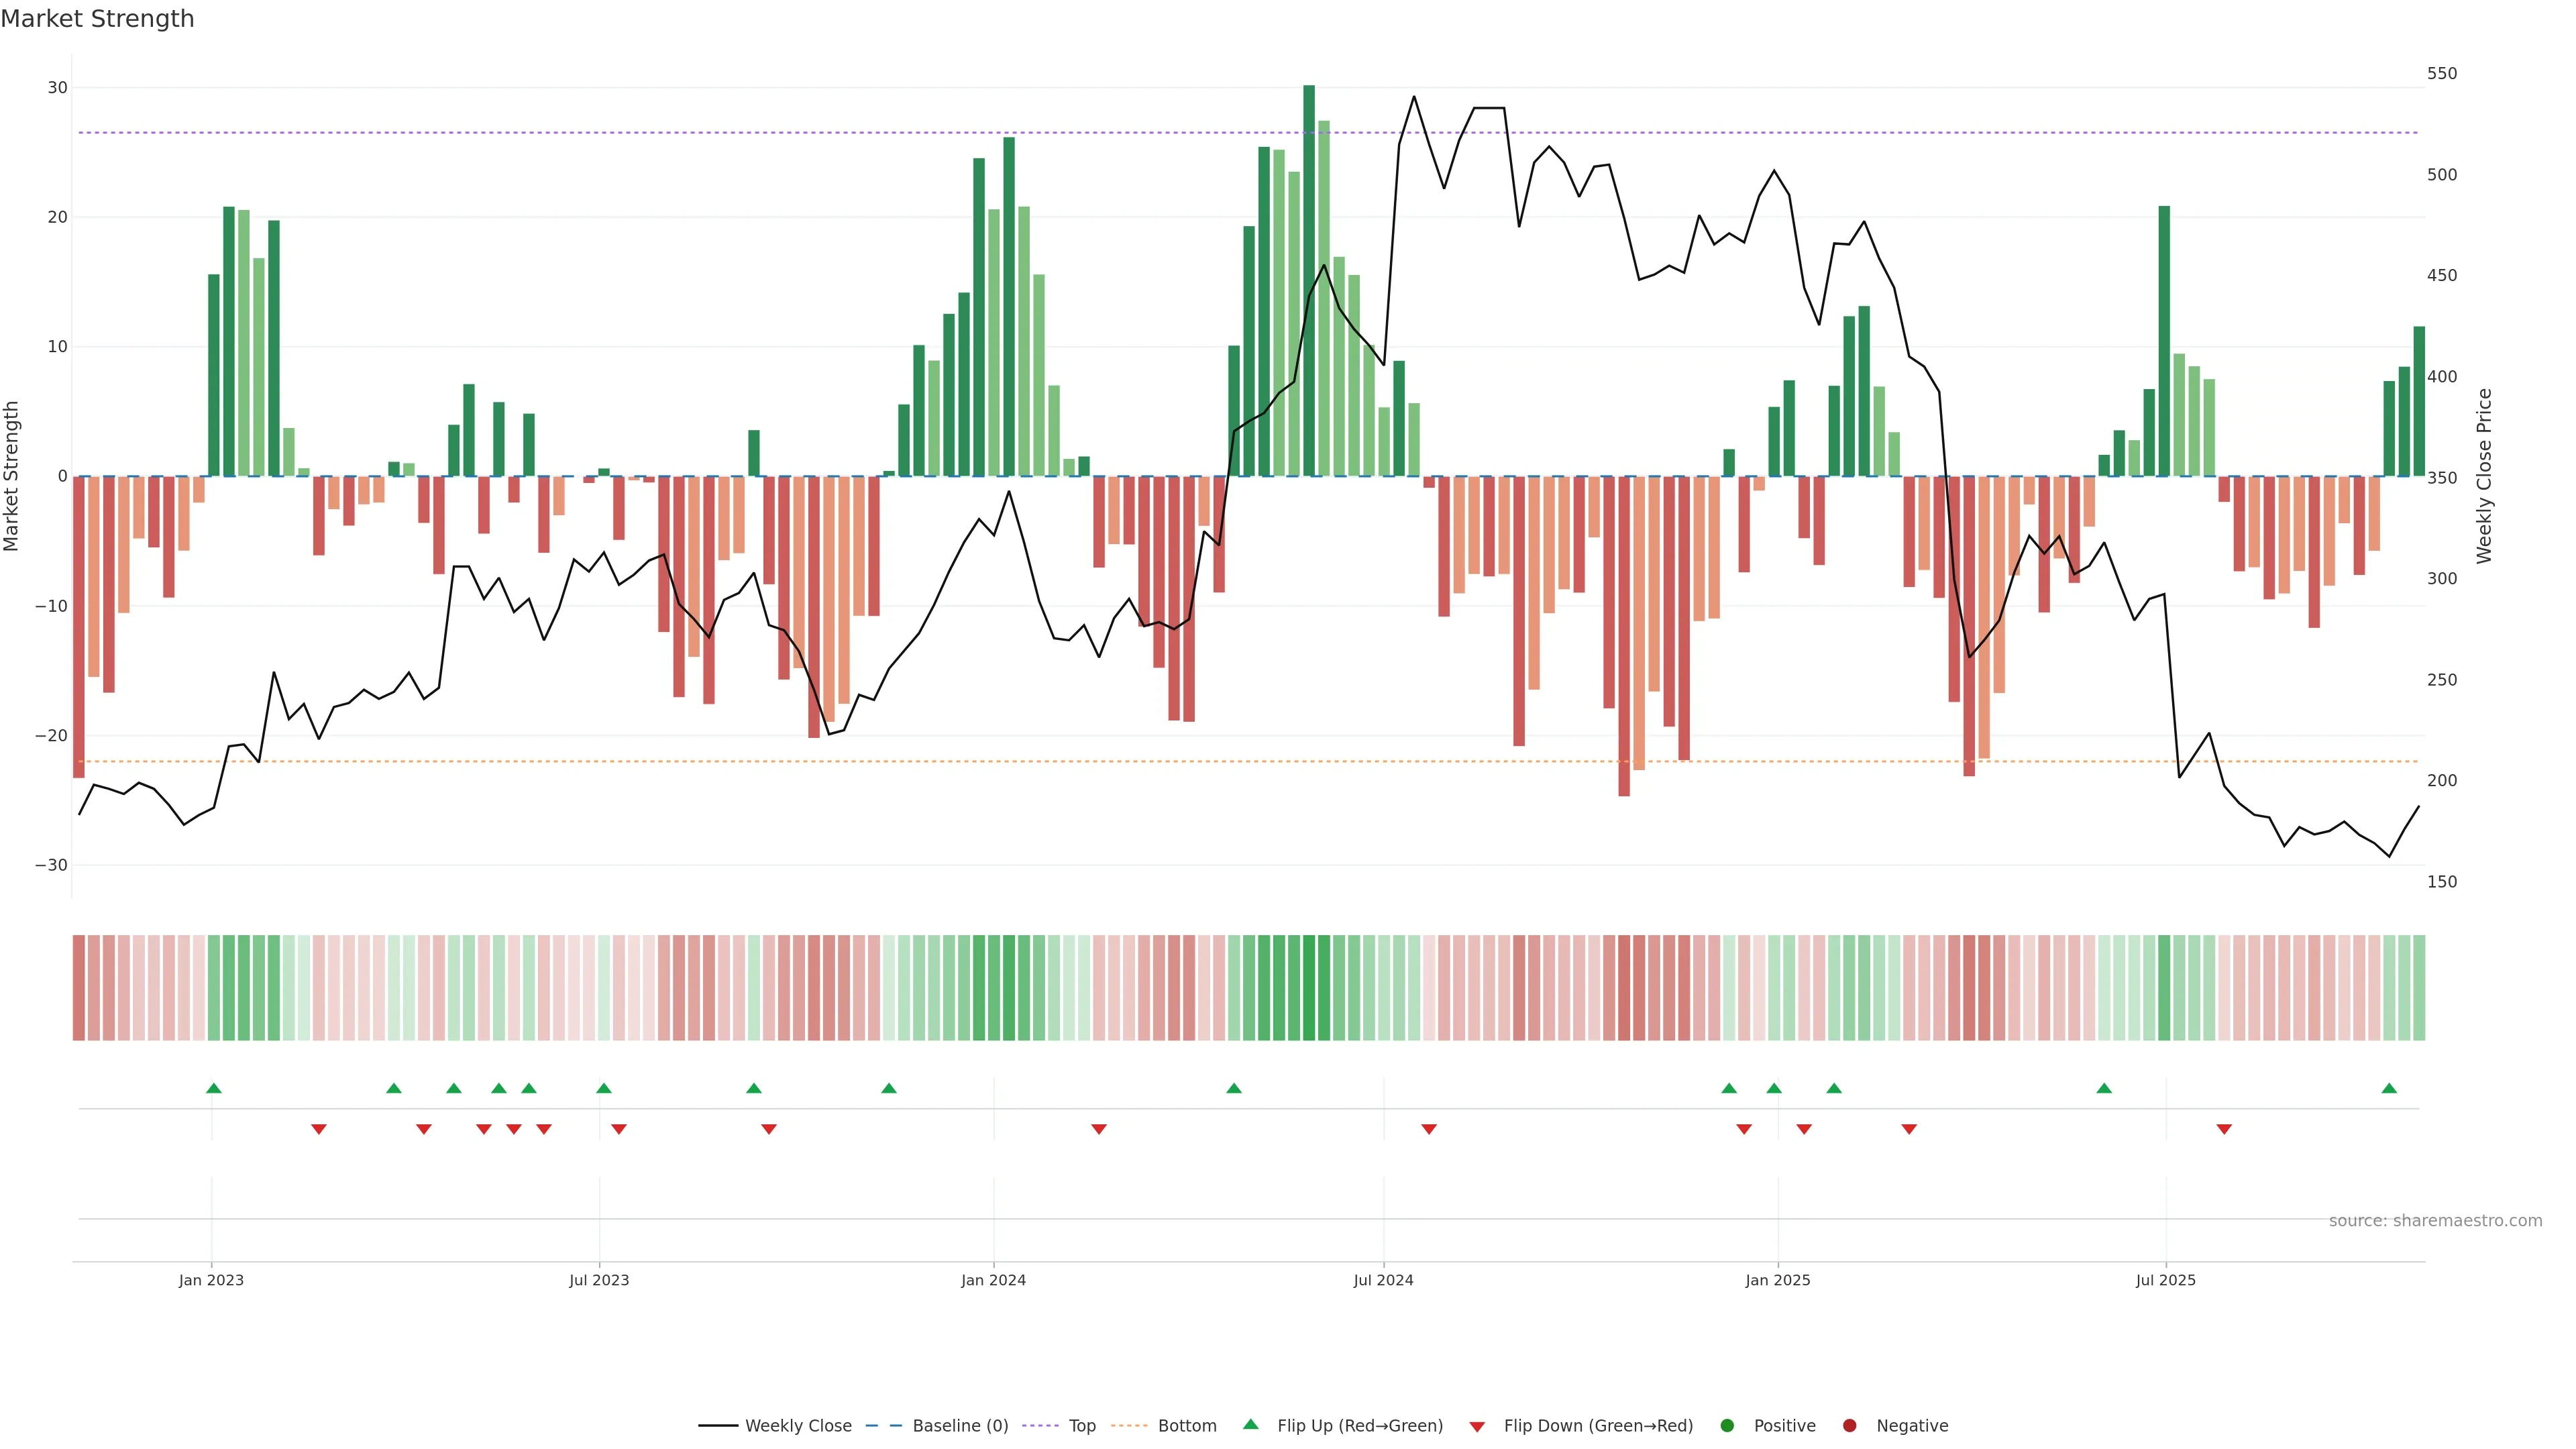
Task: Click the rightmost red flip-down triangle marker
Action: pyautogui.click(x=2224, y=1129)
